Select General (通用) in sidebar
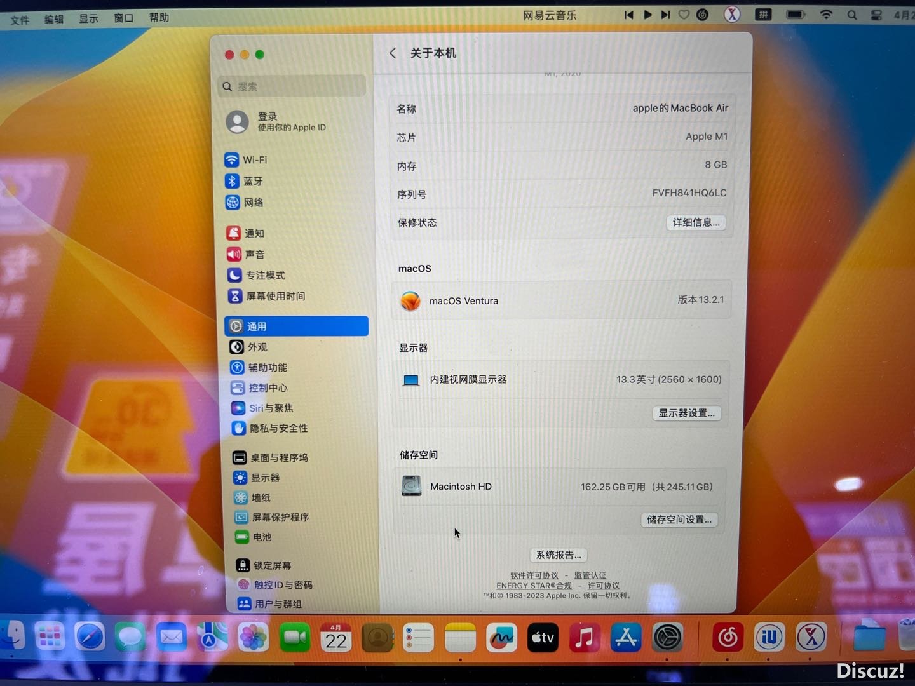 (296, 326)
